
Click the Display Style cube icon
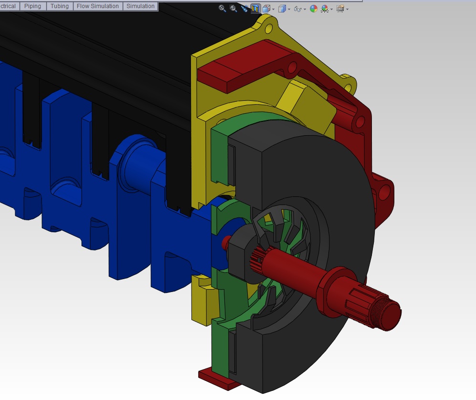(x=282, y=9)
